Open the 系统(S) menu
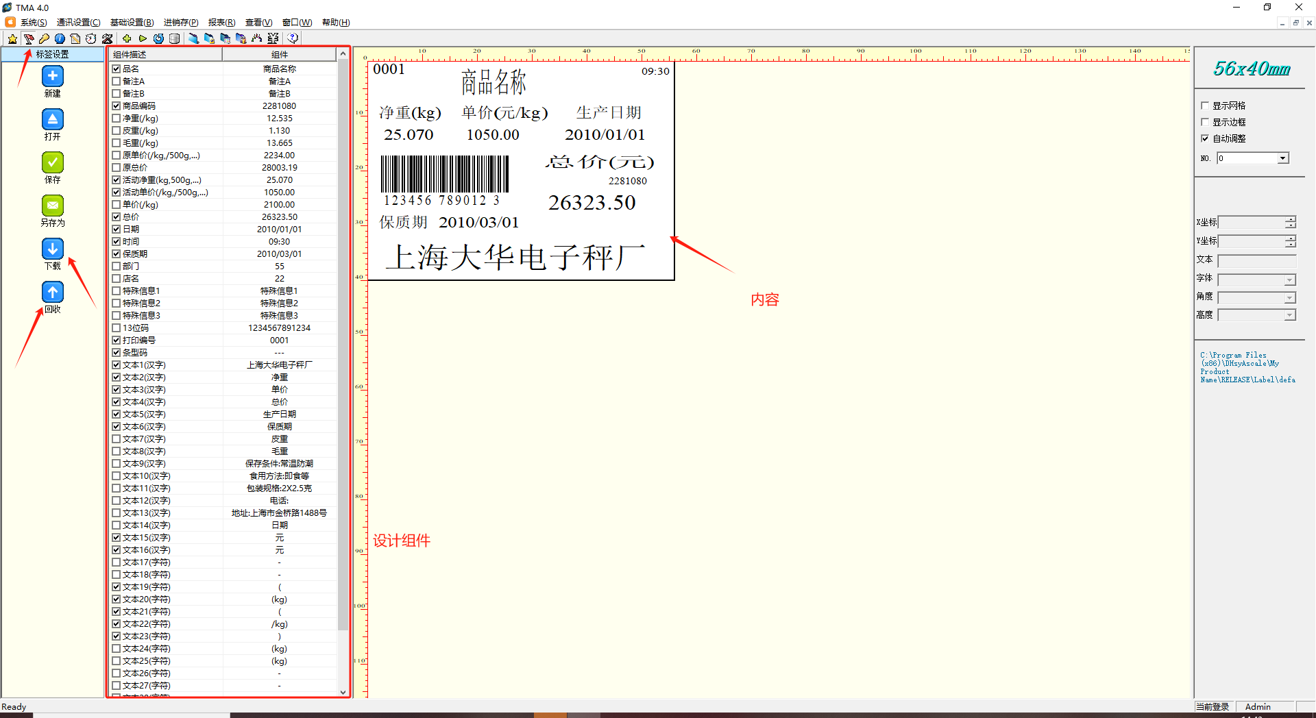The image size is (1316, 718). click(34, 23)
